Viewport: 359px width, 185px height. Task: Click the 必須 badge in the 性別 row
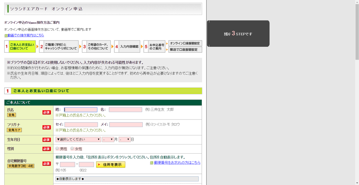click(47, 149)
